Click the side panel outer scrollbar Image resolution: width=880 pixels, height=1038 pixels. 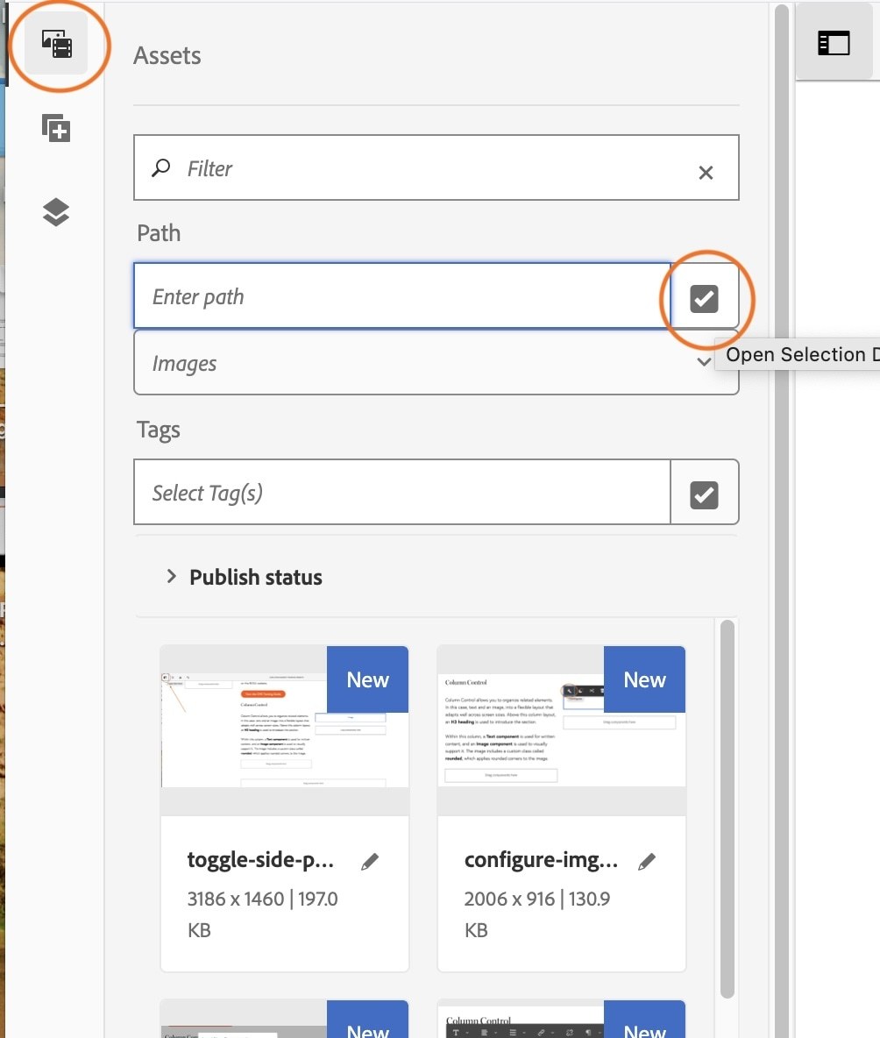tap(782, 519)
